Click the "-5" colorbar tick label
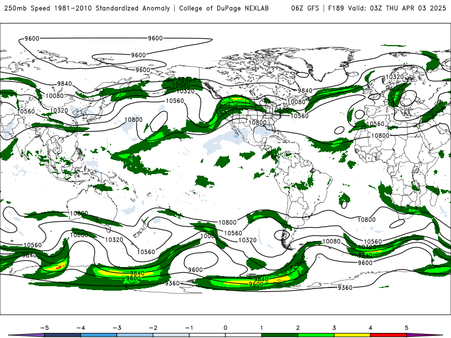This screenshot has height=338, width=451. coord(45,328)
